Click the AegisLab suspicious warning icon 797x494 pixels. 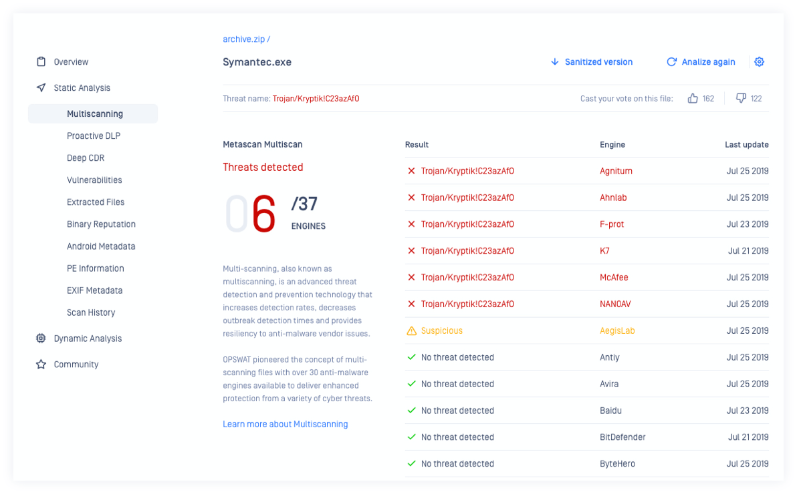(x=412, y=331)
